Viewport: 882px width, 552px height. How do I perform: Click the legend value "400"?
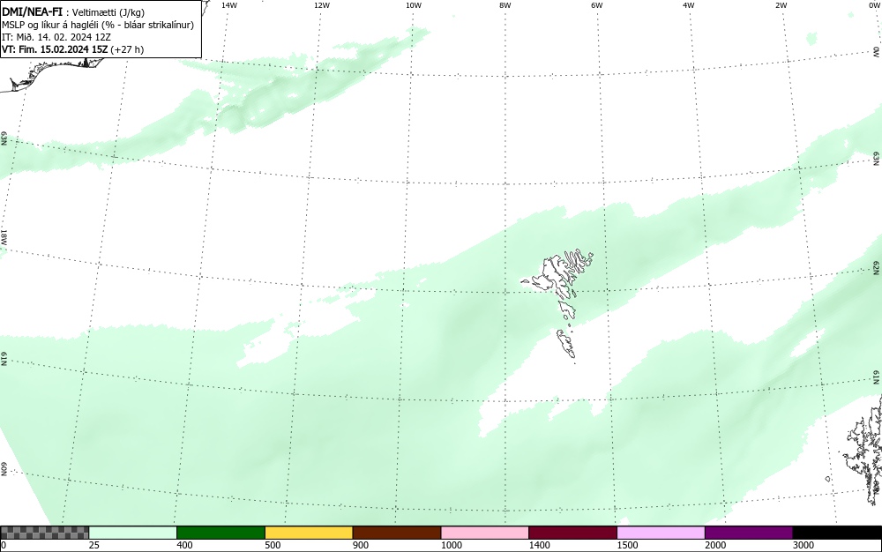coord(184,545)
